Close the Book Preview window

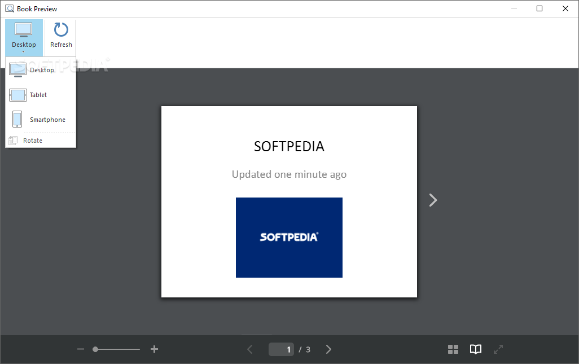coord(565,8)
